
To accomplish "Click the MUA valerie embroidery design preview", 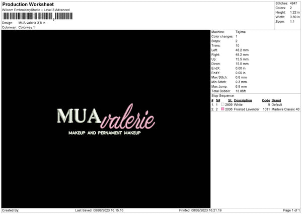I will tap(106, 119).
